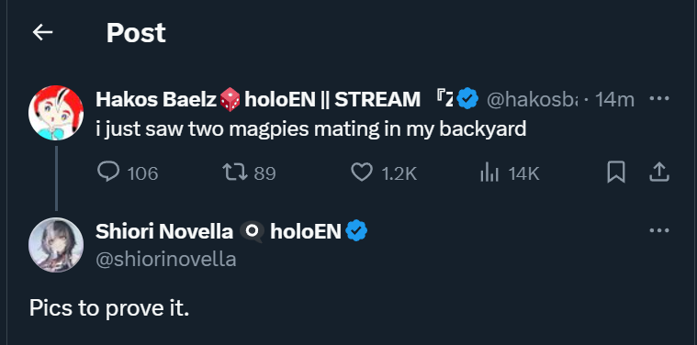Open replies on Hakos Baelz's tweet
The height and width of the screenshot is (345, 697).
[x=127, y=172]
